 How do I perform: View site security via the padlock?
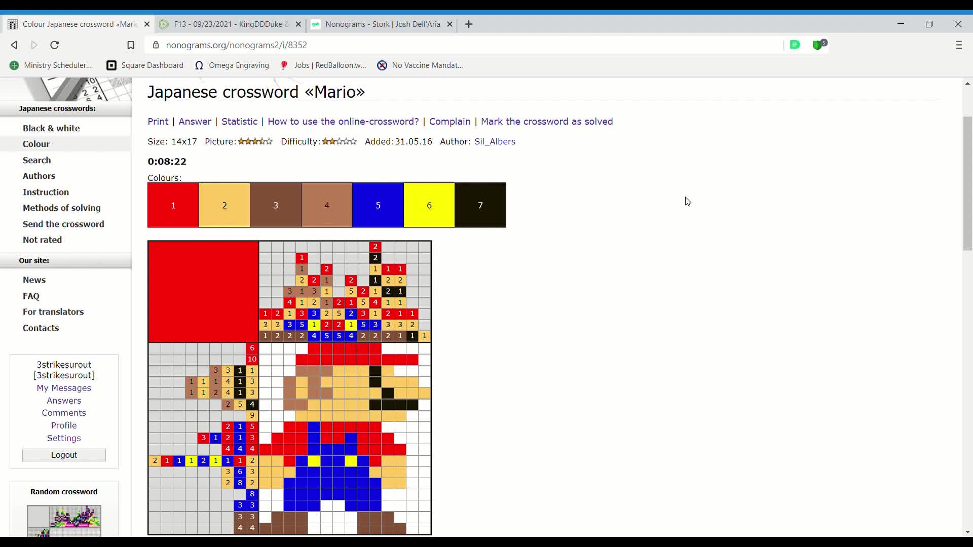point(156,45)
